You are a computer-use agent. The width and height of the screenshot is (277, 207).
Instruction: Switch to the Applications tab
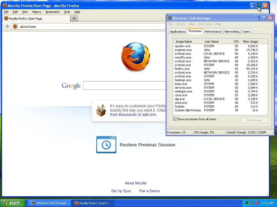(x=177, y=32)
